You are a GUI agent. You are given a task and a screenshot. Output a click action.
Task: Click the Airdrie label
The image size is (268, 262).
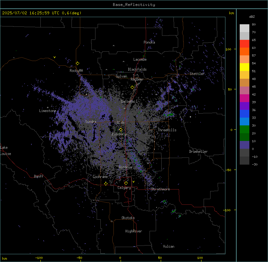(x=126, y=167)
